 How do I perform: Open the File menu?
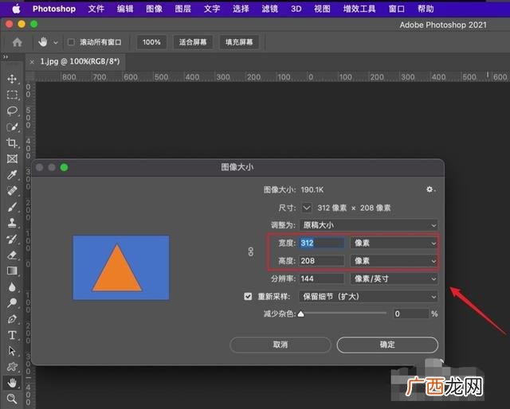pos(96,9)
